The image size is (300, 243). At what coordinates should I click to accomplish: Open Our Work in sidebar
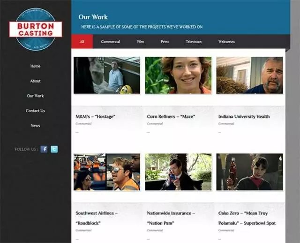click(35, 96)
